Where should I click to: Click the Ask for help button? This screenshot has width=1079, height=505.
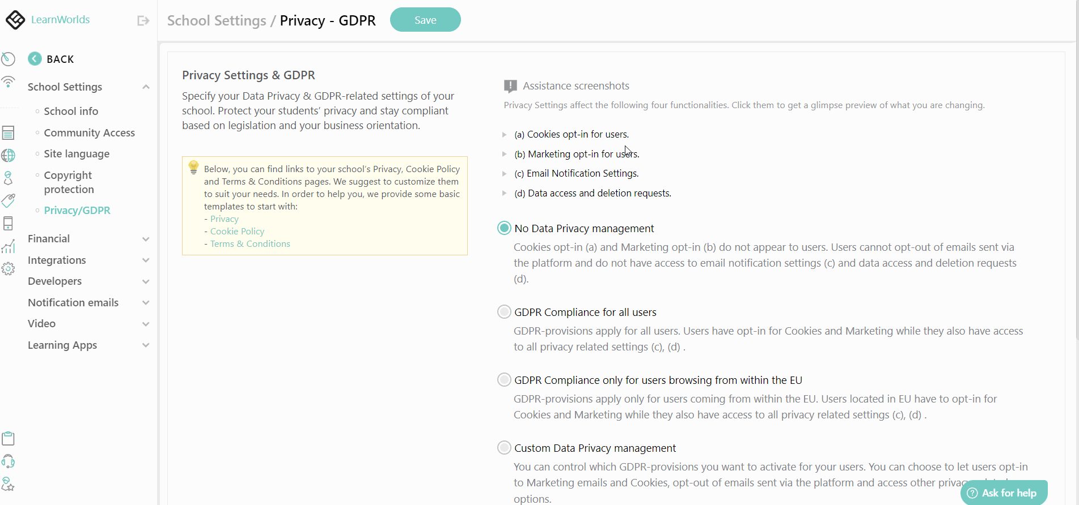[x=1004, y=493]
